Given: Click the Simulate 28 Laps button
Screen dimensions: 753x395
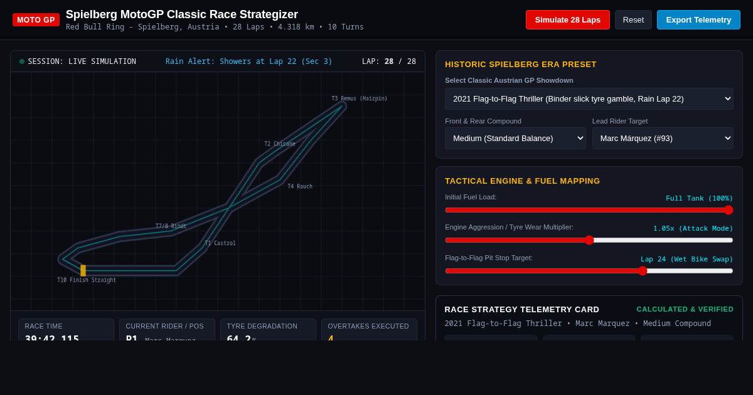Looking at the screenshot, I should pos(568,19).
